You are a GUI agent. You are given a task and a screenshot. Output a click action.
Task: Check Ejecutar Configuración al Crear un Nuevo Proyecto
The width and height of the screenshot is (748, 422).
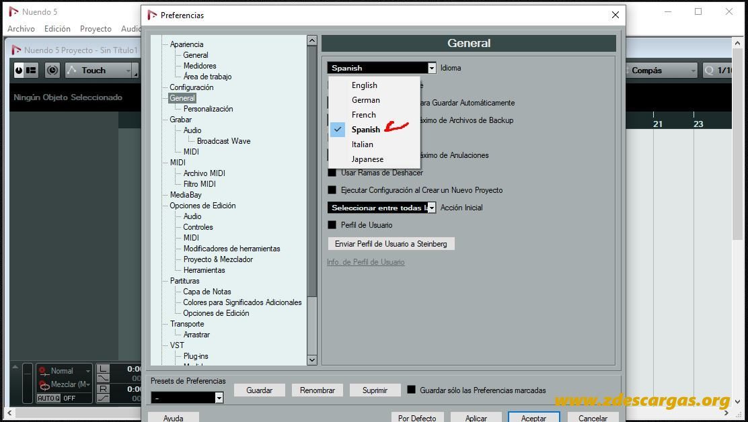pos(332,190)
